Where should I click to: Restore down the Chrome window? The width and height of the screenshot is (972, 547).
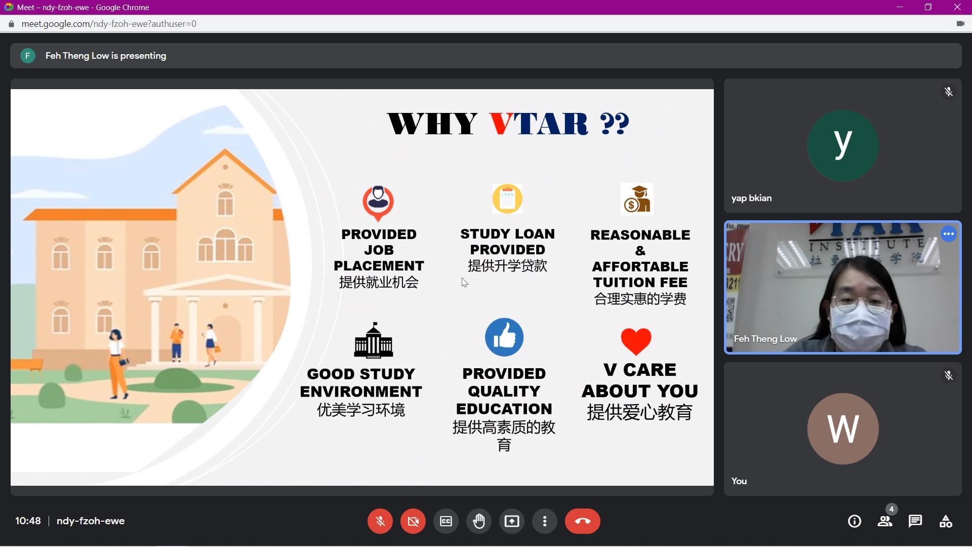(928, 7)
